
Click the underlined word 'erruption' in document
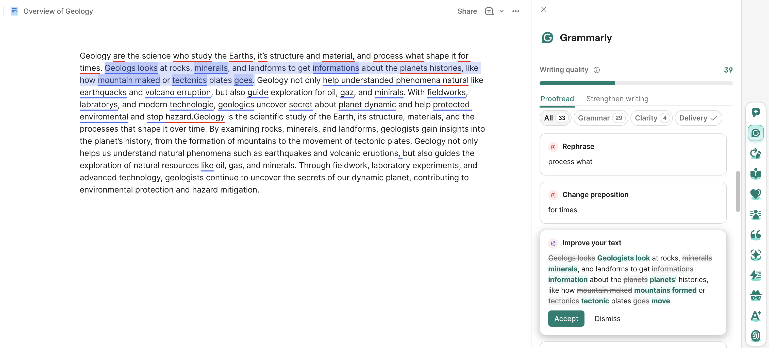coord(194,93)
